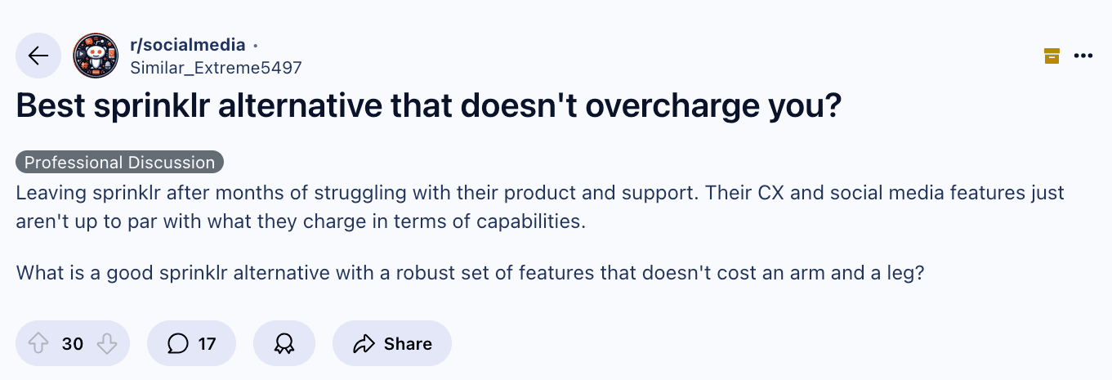Go to the r/socialmedia subreddit link
The width and height of the screenshot is (1112, 380).
(x=187, y=46)
